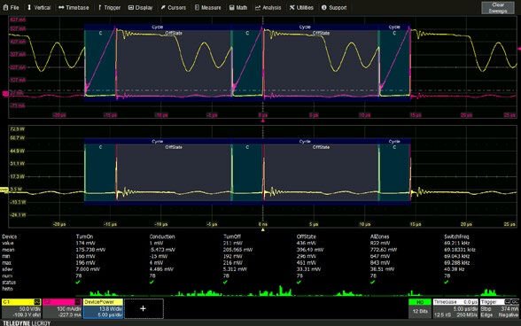The height and width of the screenshot is (326, 521).
Task: Open the AllZones histicon
Action: 408,291
